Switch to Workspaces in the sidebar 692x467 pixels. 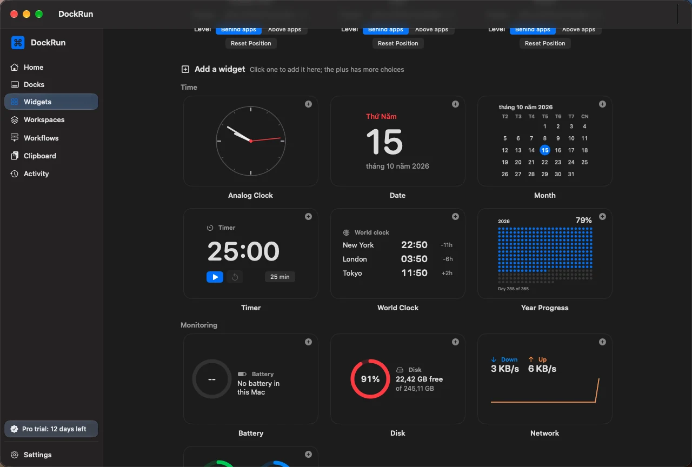pyautogui.click(x=51, y=119)
